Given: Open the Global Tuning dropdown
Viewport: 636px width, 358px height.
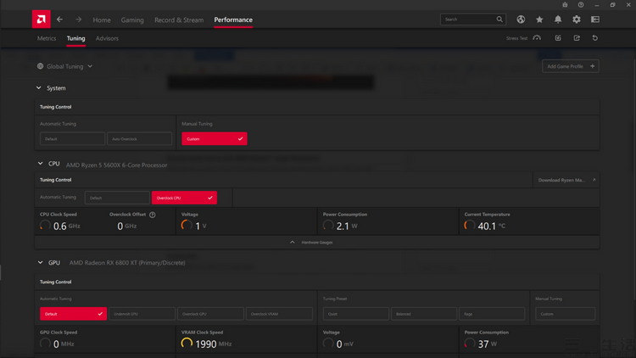Looking at the screenshot, I should (x=65, y=66).
